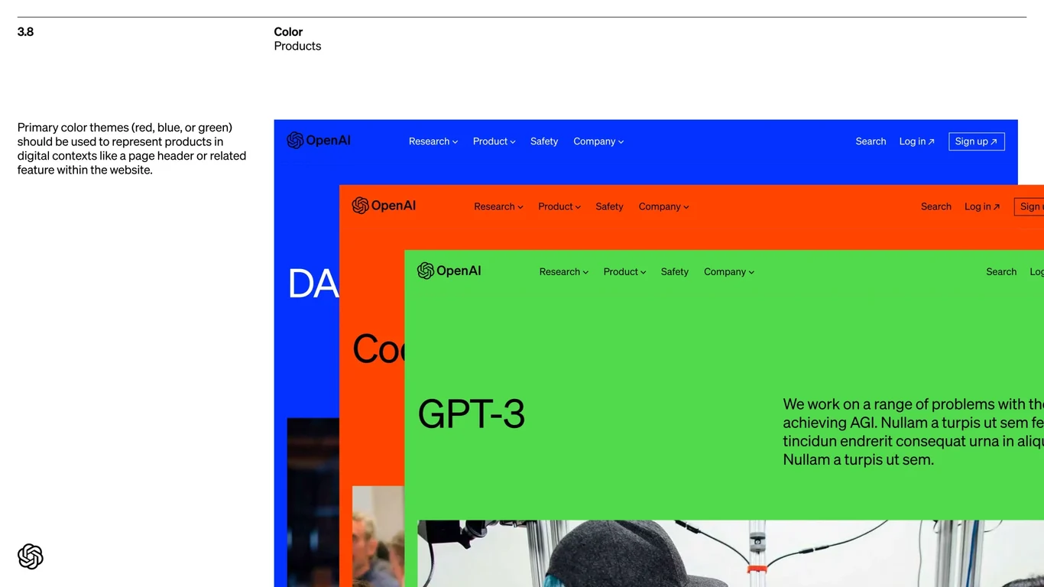Expand the Product dropdown in the green header

coord(624,272)
